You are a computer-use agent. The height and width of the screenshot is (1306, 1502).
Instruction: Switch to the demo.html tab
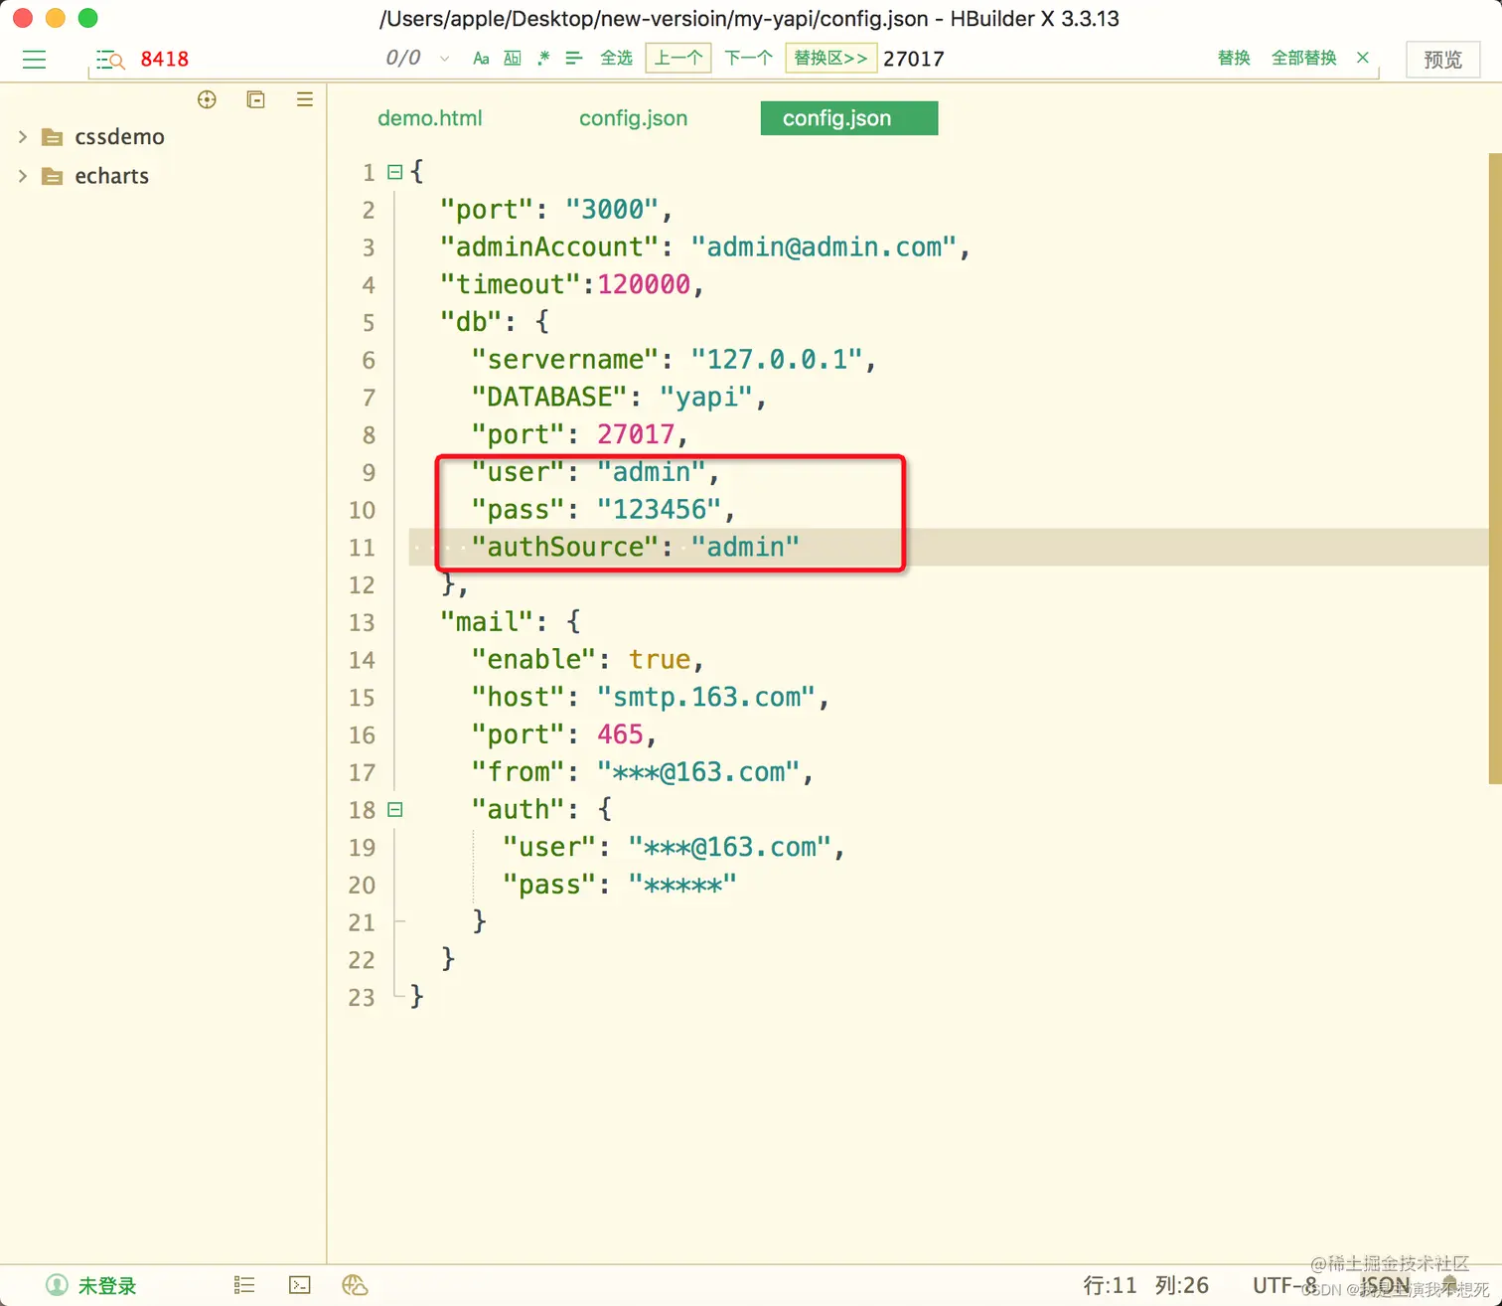429,118
